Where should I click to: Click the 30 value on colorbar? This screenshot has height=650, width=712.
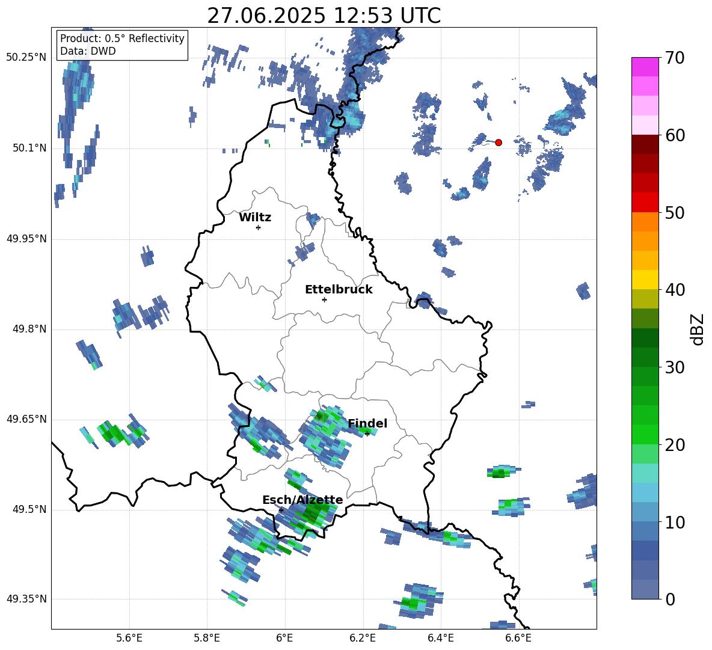[x=675, y=367]
